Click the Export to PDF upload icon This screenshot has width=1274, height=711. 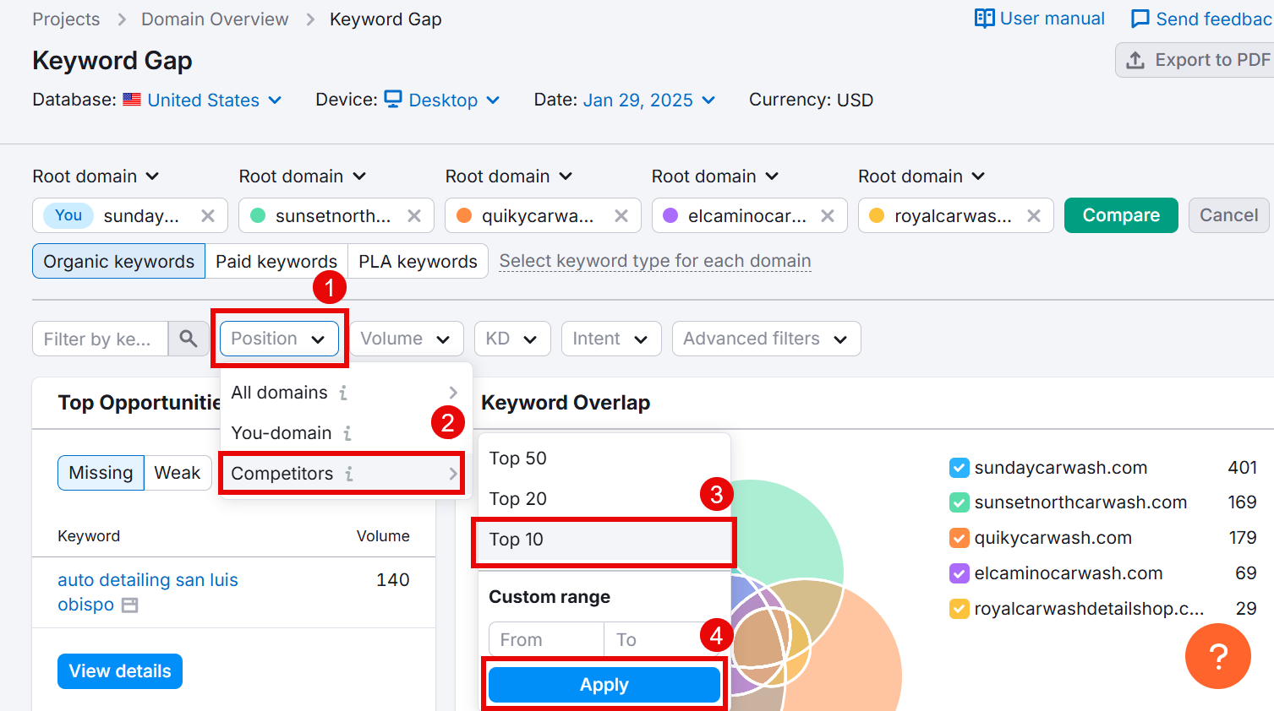tap(1135, 60)
